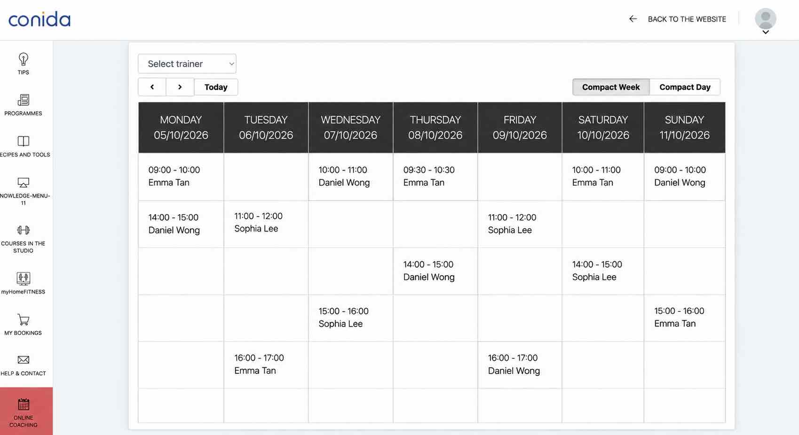Viewport: 799px width, 435px height.
Task: Select Wednesday 15:00 - 16:00 Sophia Lee slot
Action: pyautogui.click(x=351, y=318)
